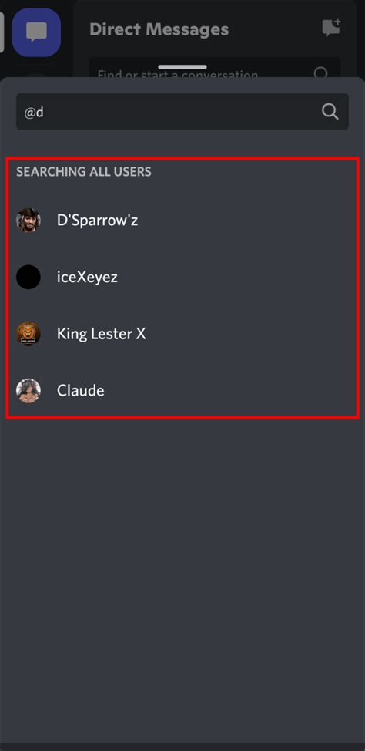Choose the King Lester X username

[101, 334]
